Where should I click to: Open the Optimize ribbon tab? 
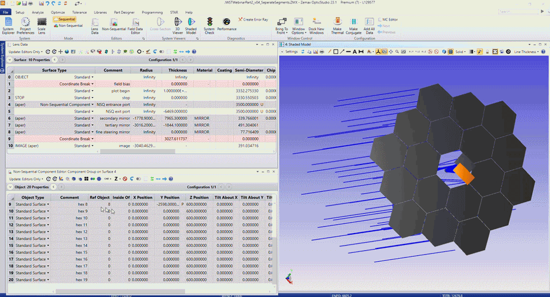[x=58, y=12]
